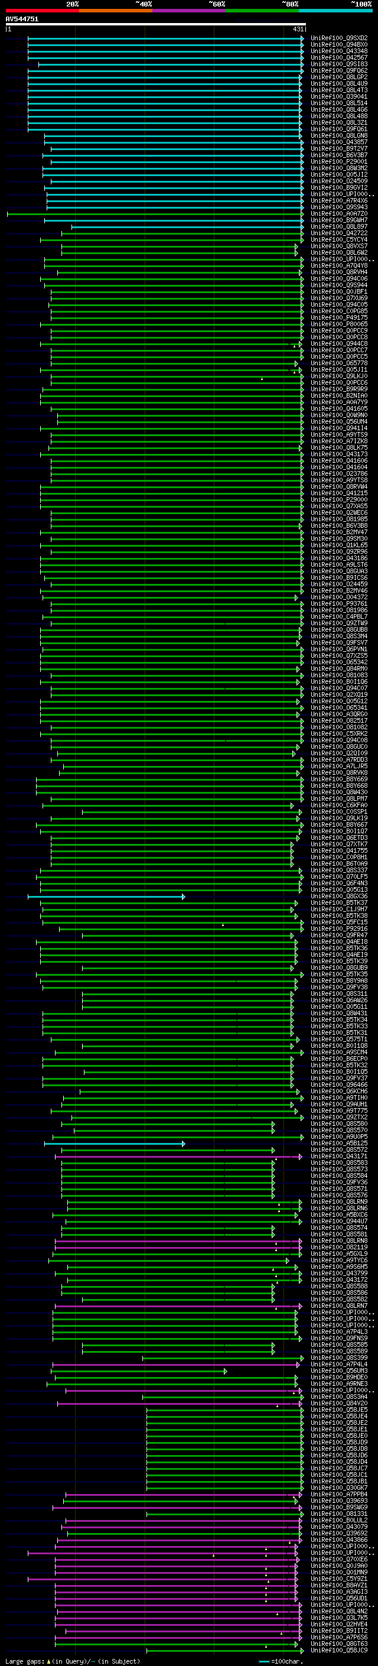Select hit label UniRef100_A0A7Z0
The width and height of the screenshot is (378, 1666).
click(x=339, y=213)
